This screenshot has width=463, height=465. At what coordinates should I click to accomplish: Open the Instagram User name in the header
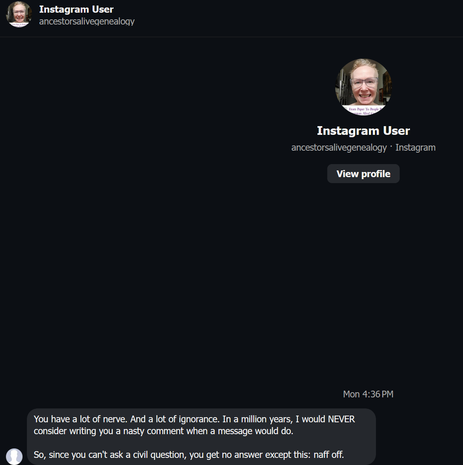pos(76,9)
